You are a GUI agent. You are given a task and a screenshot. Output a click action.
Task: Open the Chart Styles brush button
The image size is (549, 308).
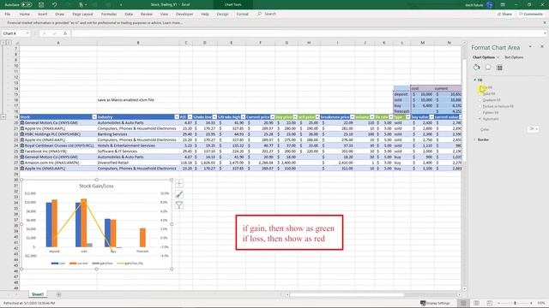click(x=179, y=194)
